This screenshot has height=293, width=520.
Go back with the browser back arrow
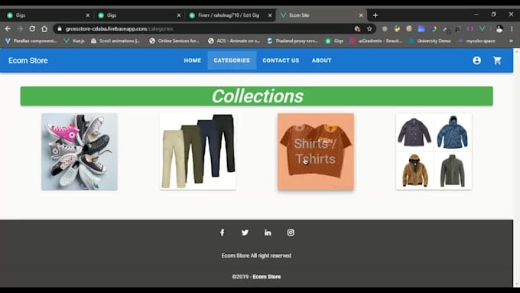tap(8, 29)
